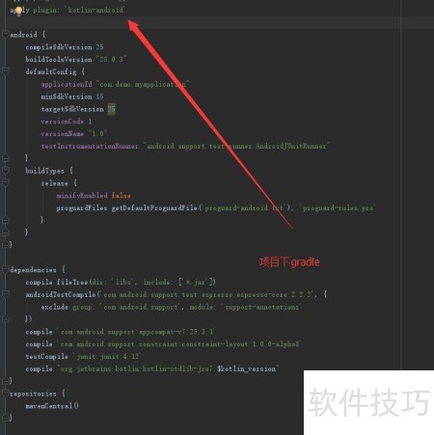Collapse the android block fold marker

pyautogui.click(x=5, y=34)
